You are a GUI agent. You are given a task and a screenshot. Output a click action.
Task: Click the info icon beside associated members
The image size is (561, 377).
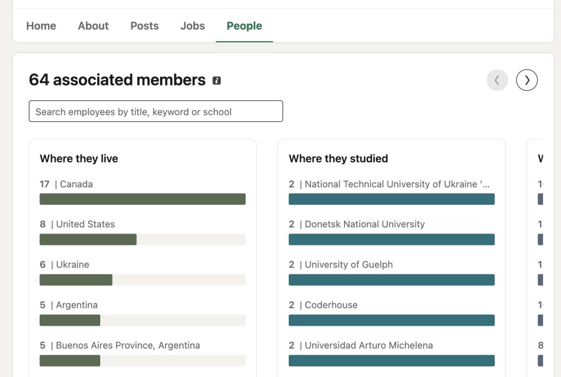pyautogui.click(x=217, y=81)
